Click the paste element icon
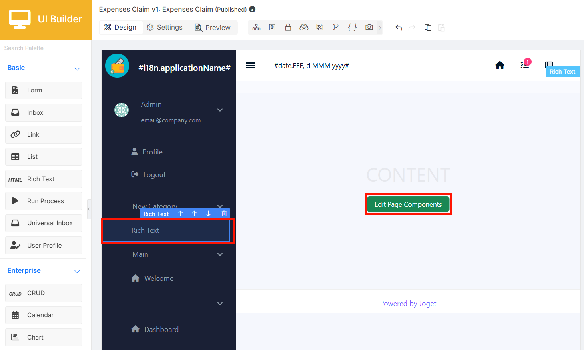The image size is (584, 350). pos(442,27)
